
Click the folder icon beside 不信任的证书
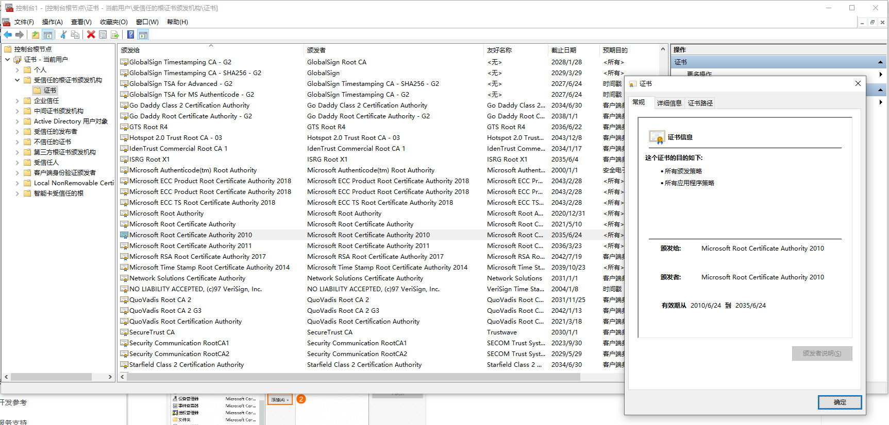(x=27, y=141)
